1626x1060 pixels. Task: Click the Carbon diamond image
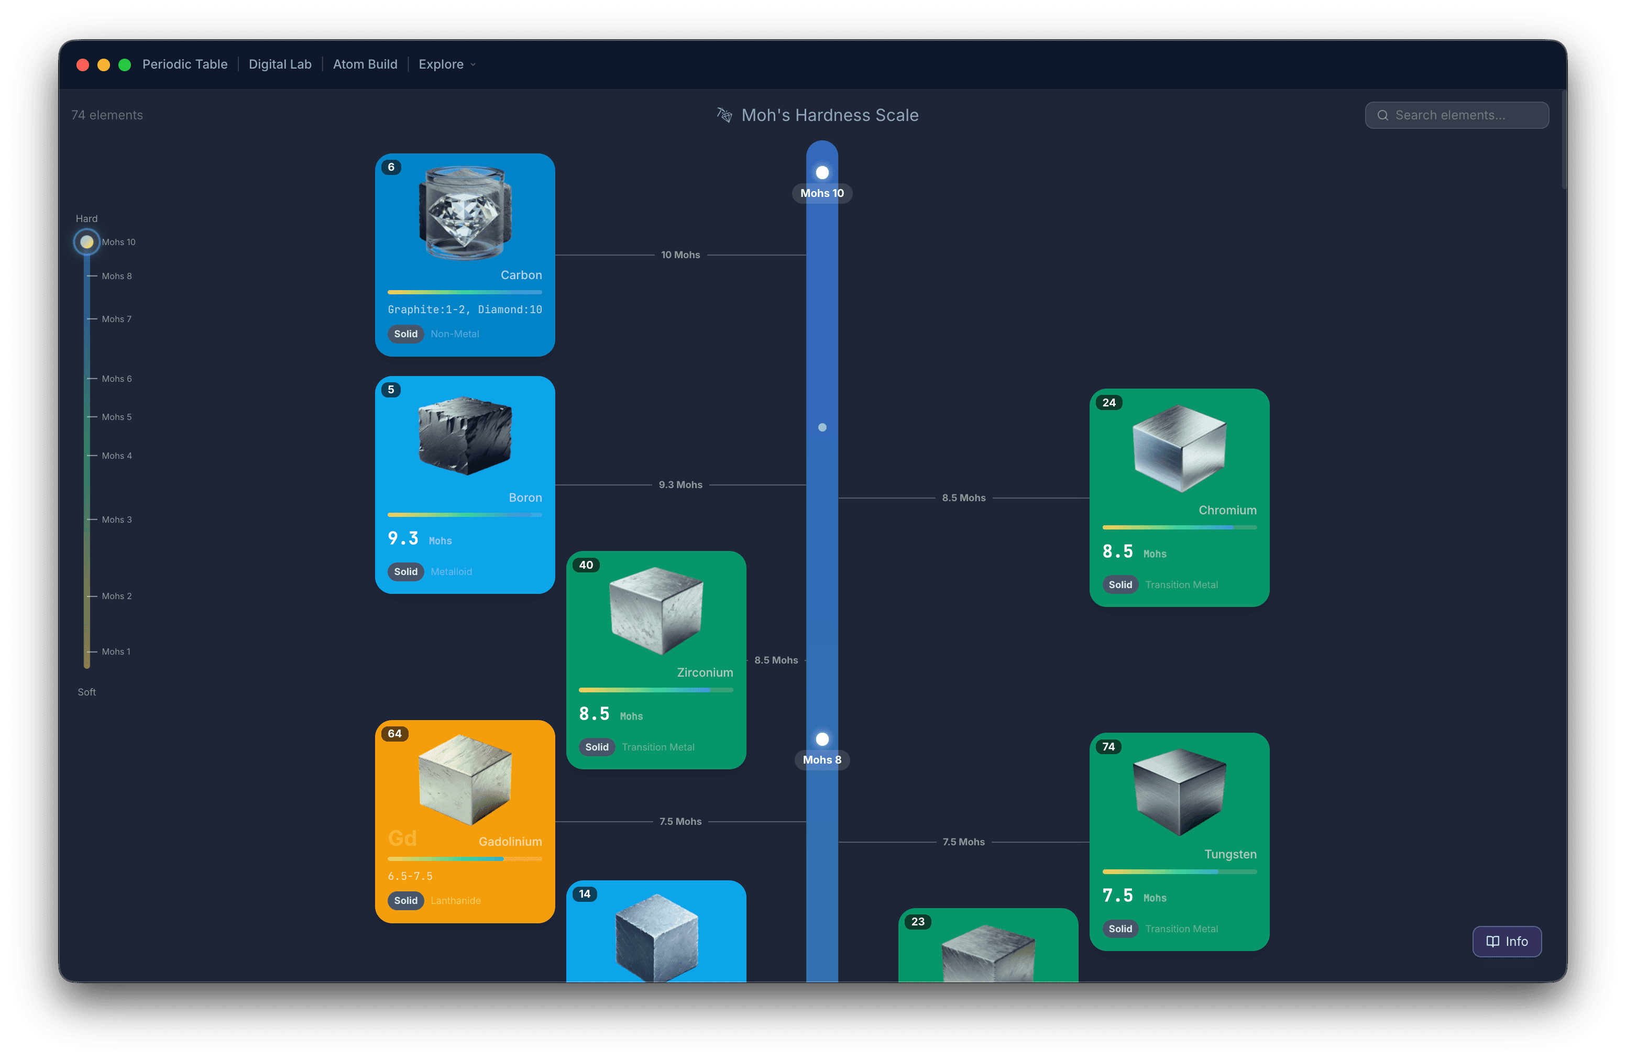coord(465,213)
